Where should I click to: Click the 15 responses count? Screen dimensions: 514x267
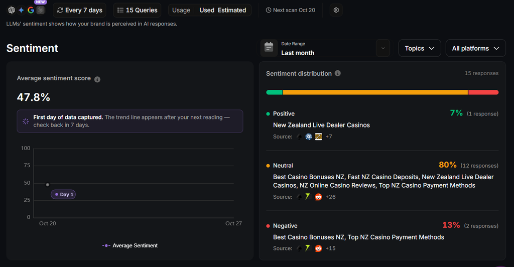(481, 73)
